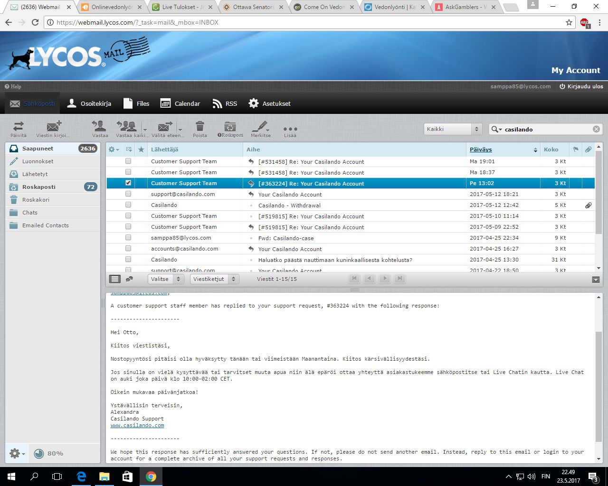Tick the checkbox for the Ma 18:37 message
This screenshot has height=486, width=608.
click(x=128, y=172)
